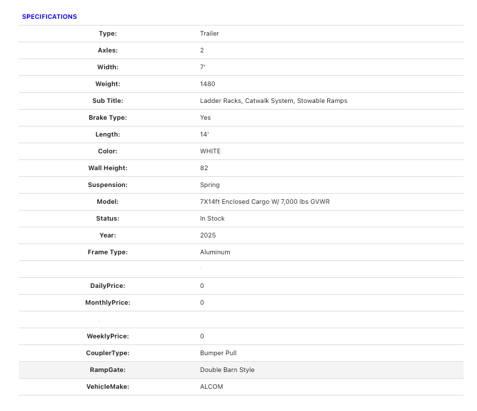Image resolution: width=477 pixels, height=411 pixels.
Task: Click the Aluminum frame type value
Action: (215, 252)
